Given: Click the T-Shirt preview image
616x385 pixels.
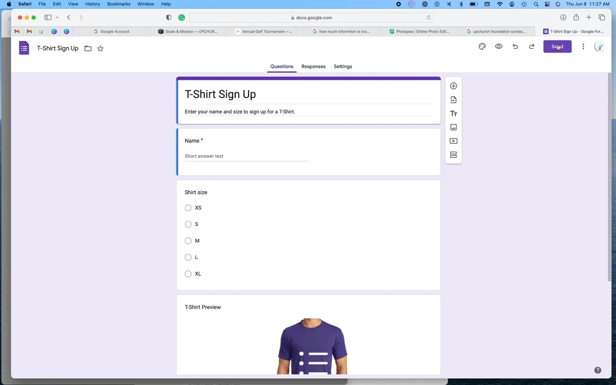Looking at the screenshot, I should click(x=312, y=346).
